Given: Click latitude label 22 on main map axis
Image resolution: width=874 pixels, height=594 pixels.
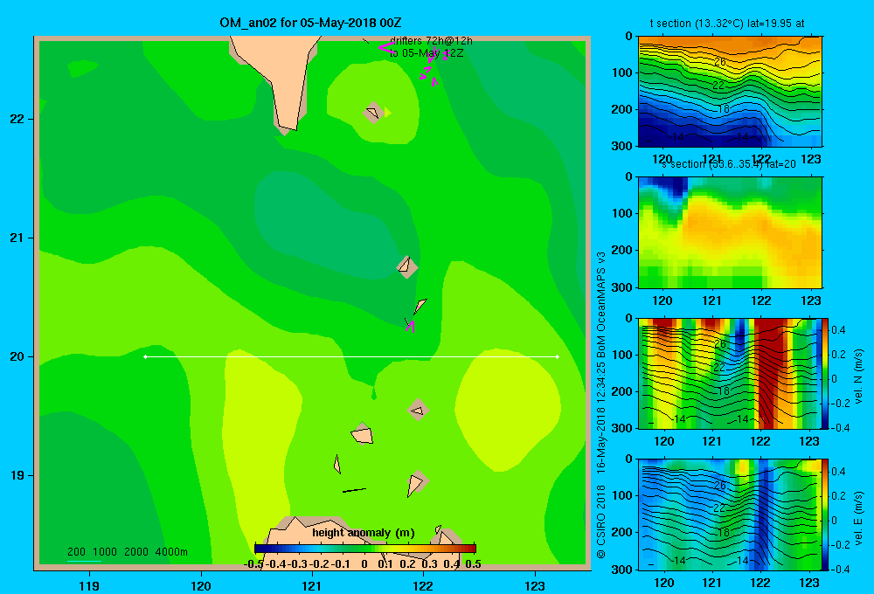Looking at the screenshot, I should pyautogui.click(x=17, y=119).
